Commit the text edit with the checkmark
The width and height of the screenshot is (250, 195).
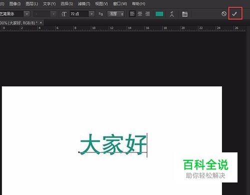pos(234,14)
